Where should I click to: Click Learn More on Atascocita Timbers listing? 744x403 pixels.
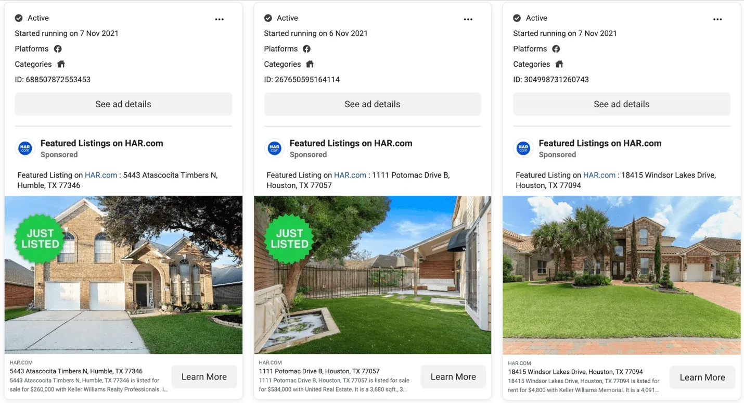click(204, 377)
